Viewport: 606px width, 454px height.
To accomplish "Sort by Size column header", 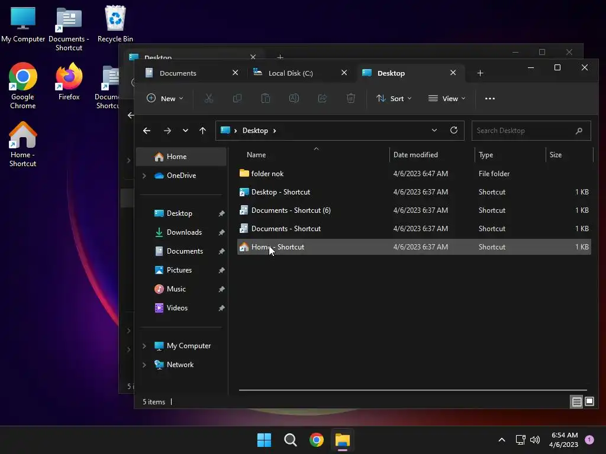I will coord(569,155).
